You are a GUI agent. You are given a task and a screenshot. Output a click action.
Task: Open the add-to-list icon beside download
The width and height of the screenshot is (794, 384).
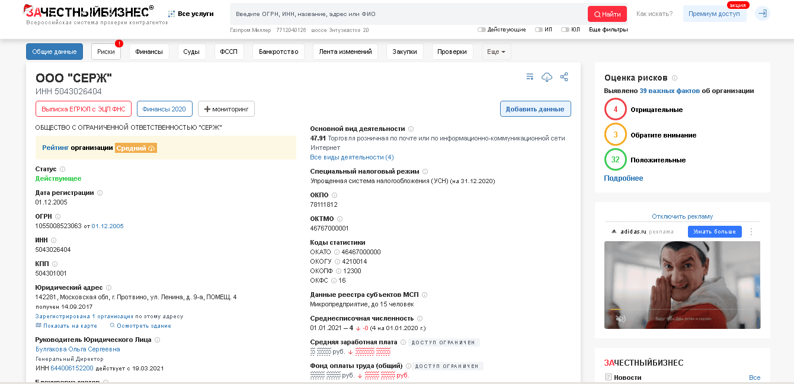(x=530, y=77)
